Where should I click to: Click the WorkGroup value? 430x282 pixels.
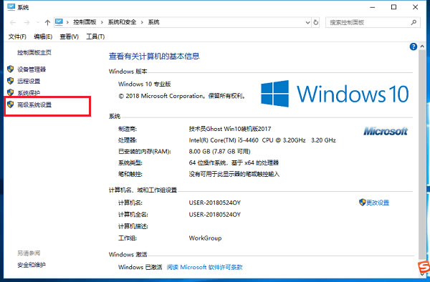[x=205, y=238]
